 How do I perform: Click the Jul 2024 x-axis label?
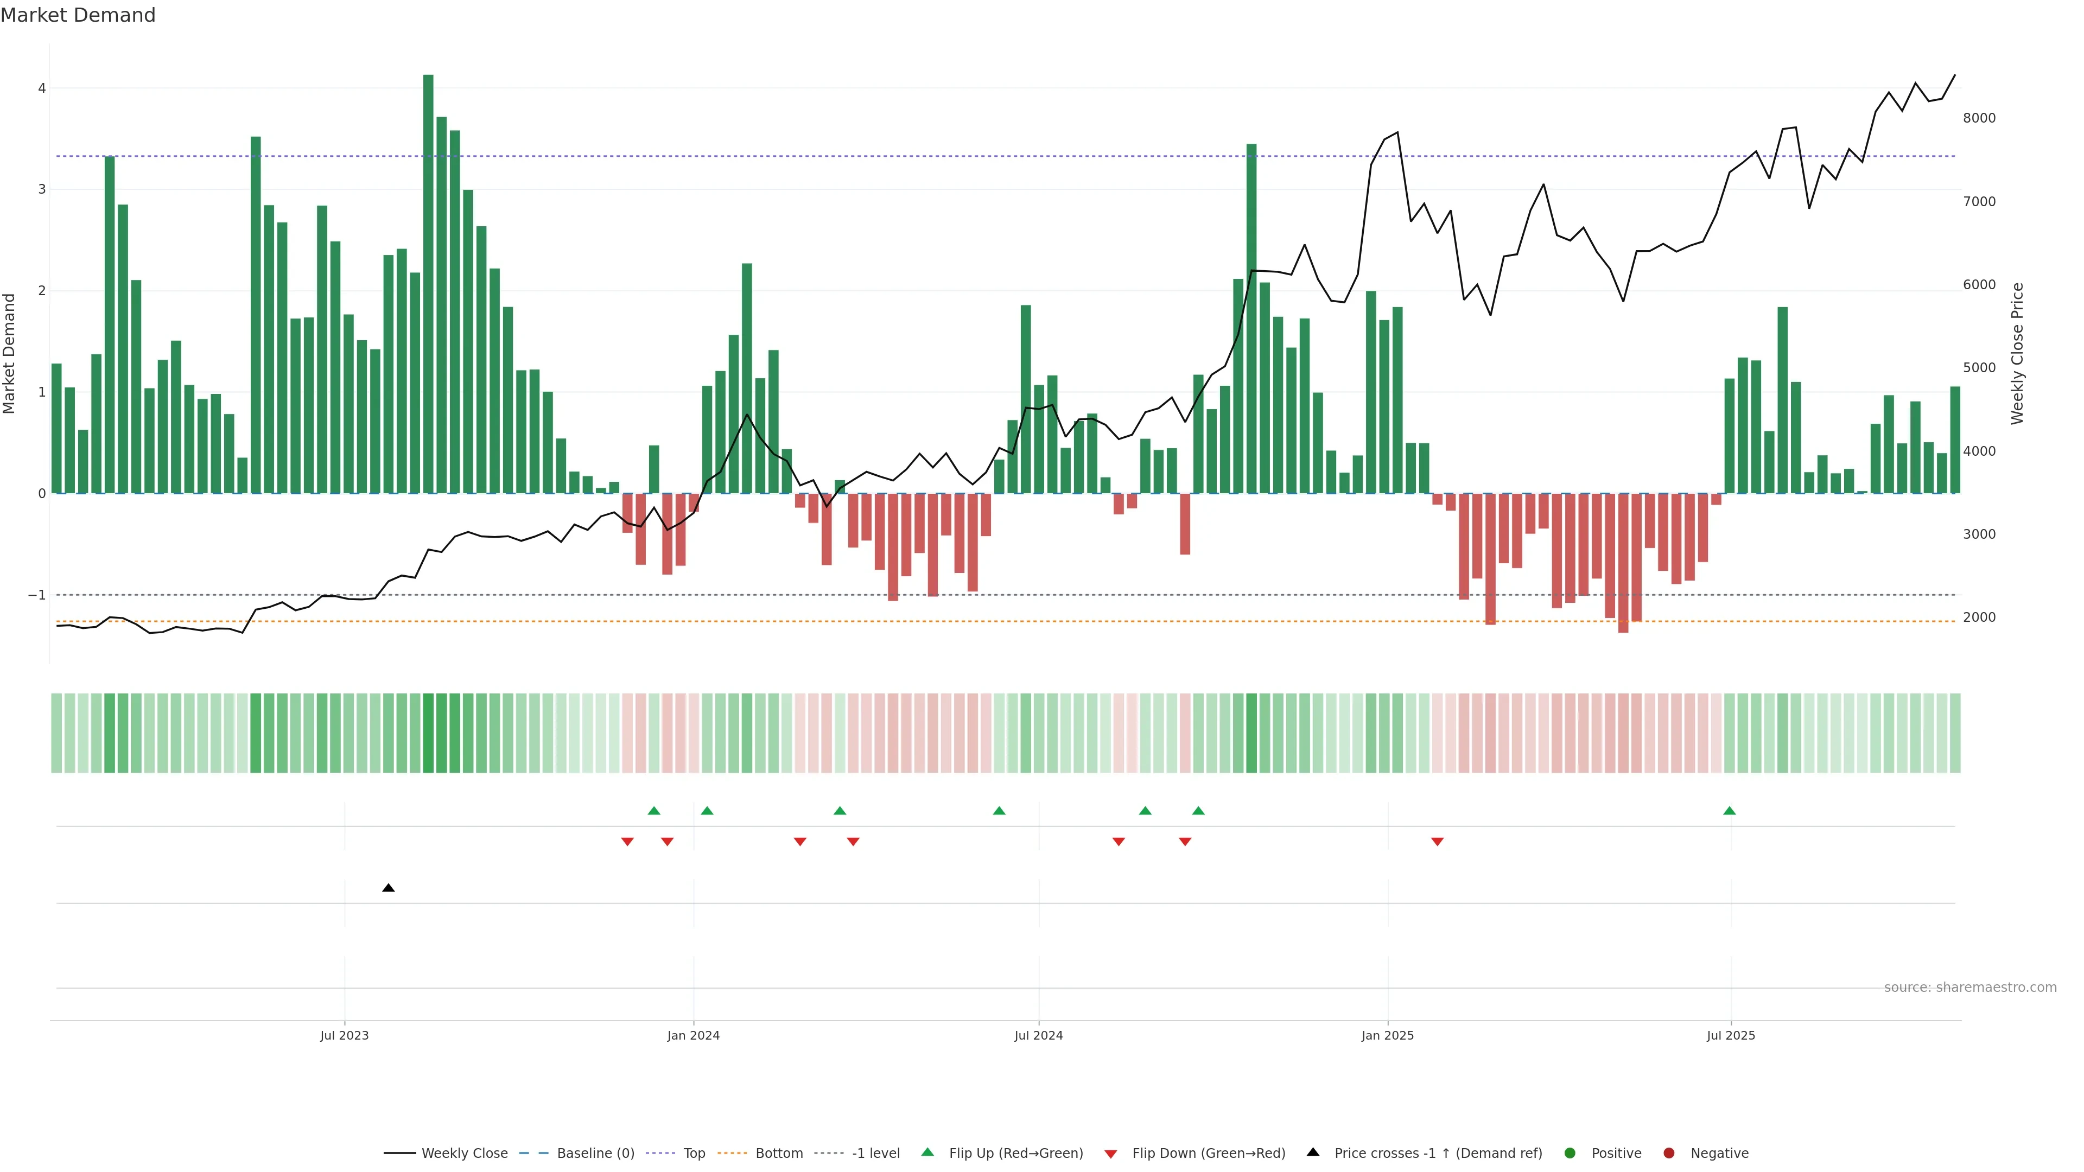click(1039, 1035)
